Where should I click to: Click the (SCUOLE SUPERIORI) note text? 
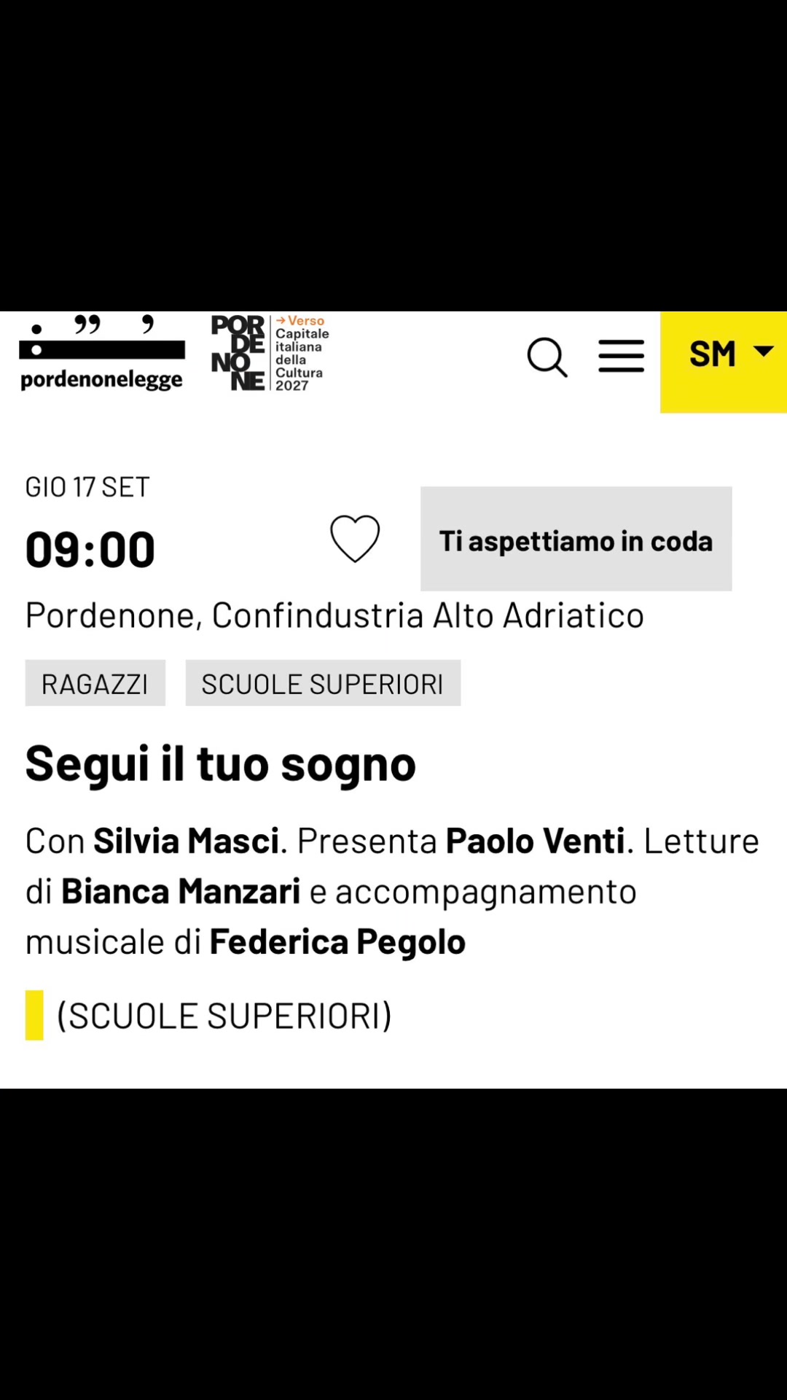coord(224,1016)
